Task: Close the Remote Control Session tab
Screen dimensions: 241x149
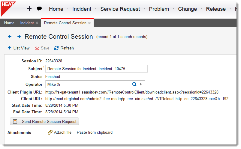Action: [89, 23]
